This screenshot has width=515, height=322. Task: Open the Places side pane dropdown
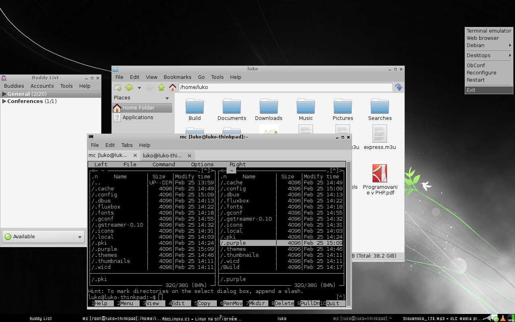point(167,98)
